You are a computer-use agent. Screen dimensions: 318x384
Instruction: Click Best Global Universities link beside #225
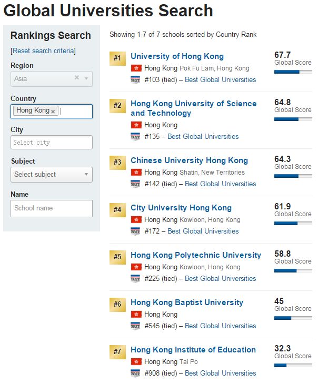pos(220,278)
